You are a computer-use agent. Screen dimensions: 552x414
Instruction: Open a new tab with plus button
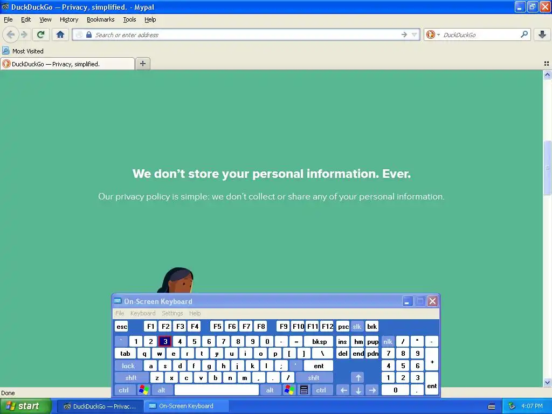tap(142, 64)
